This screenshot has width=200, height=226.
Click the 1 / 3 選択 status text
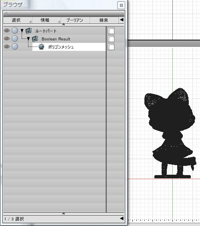(14, 219)
